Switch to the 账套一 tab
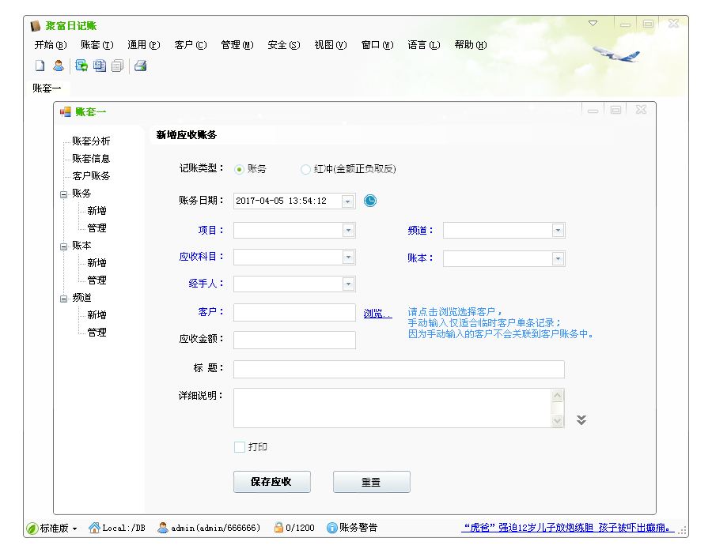Viewport: 712px width, 553px height. tap(47, 88)
